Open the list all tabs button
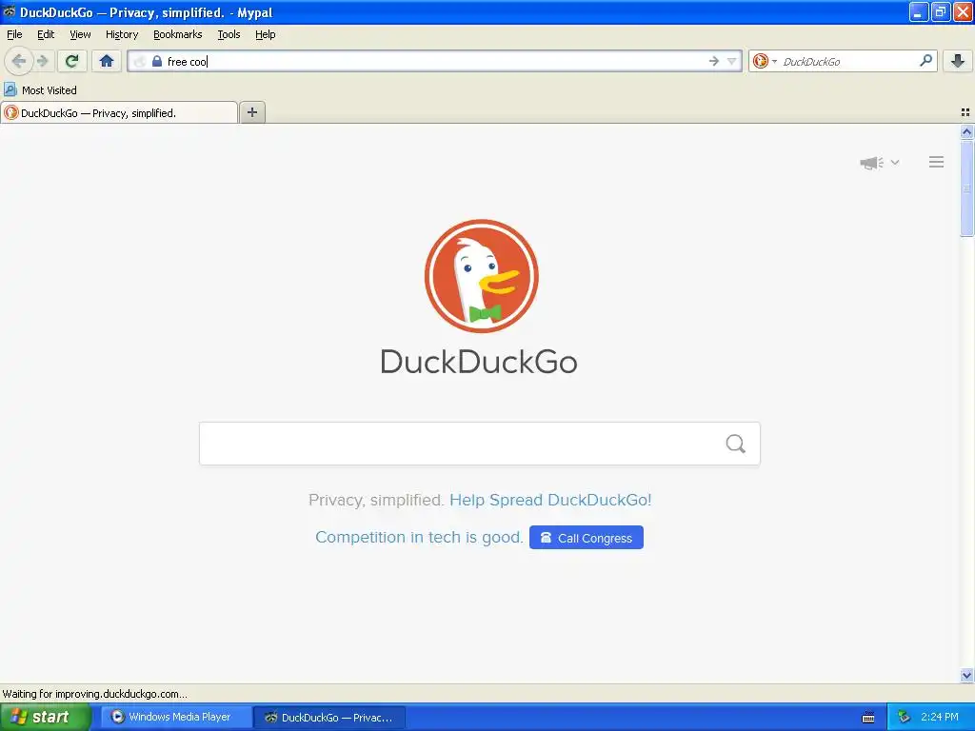975x731 pixels. pyautogui.click(x=965, y=112)
